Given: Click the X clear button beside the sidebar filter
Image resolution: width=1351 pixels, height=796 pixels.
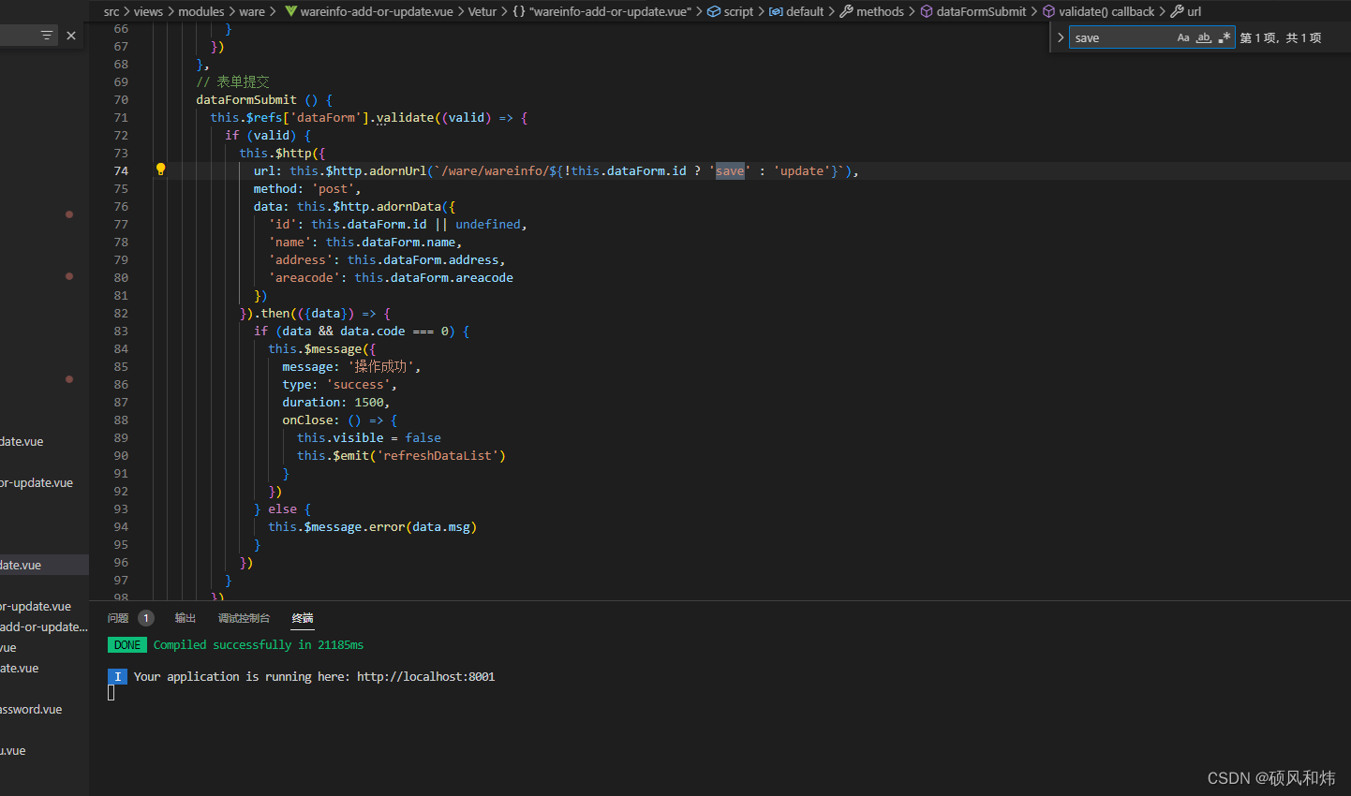Looking at the screenshot, I should [71, 36].
